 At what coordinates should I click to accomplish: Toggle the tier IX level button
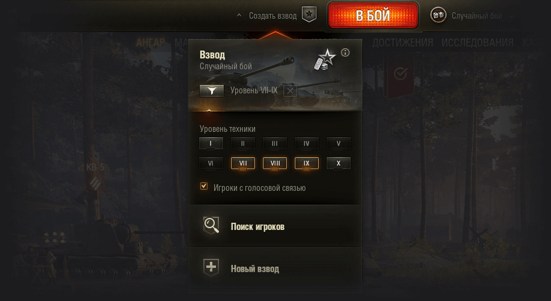(307, 163)
